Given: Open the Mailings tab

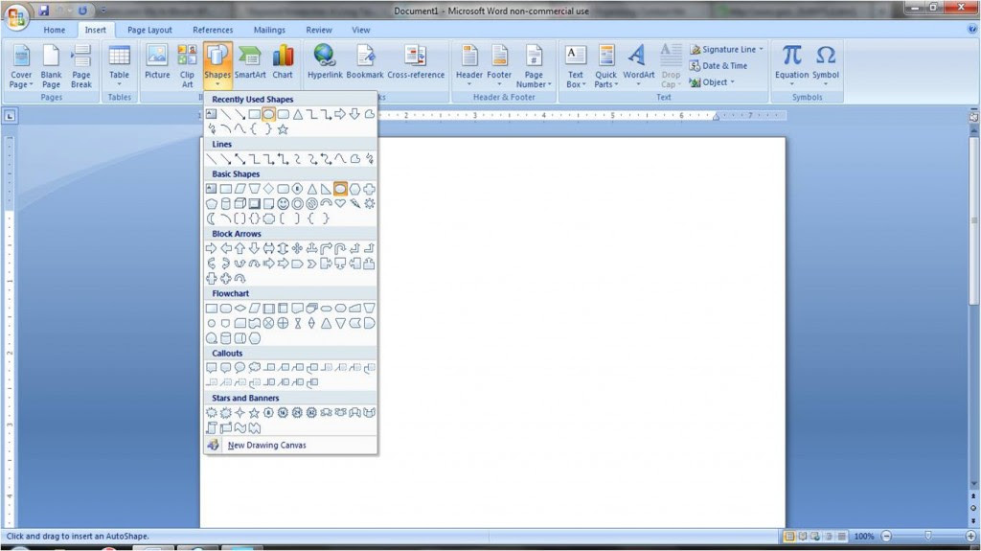Looking at the screenshot, I should [269, 30].
